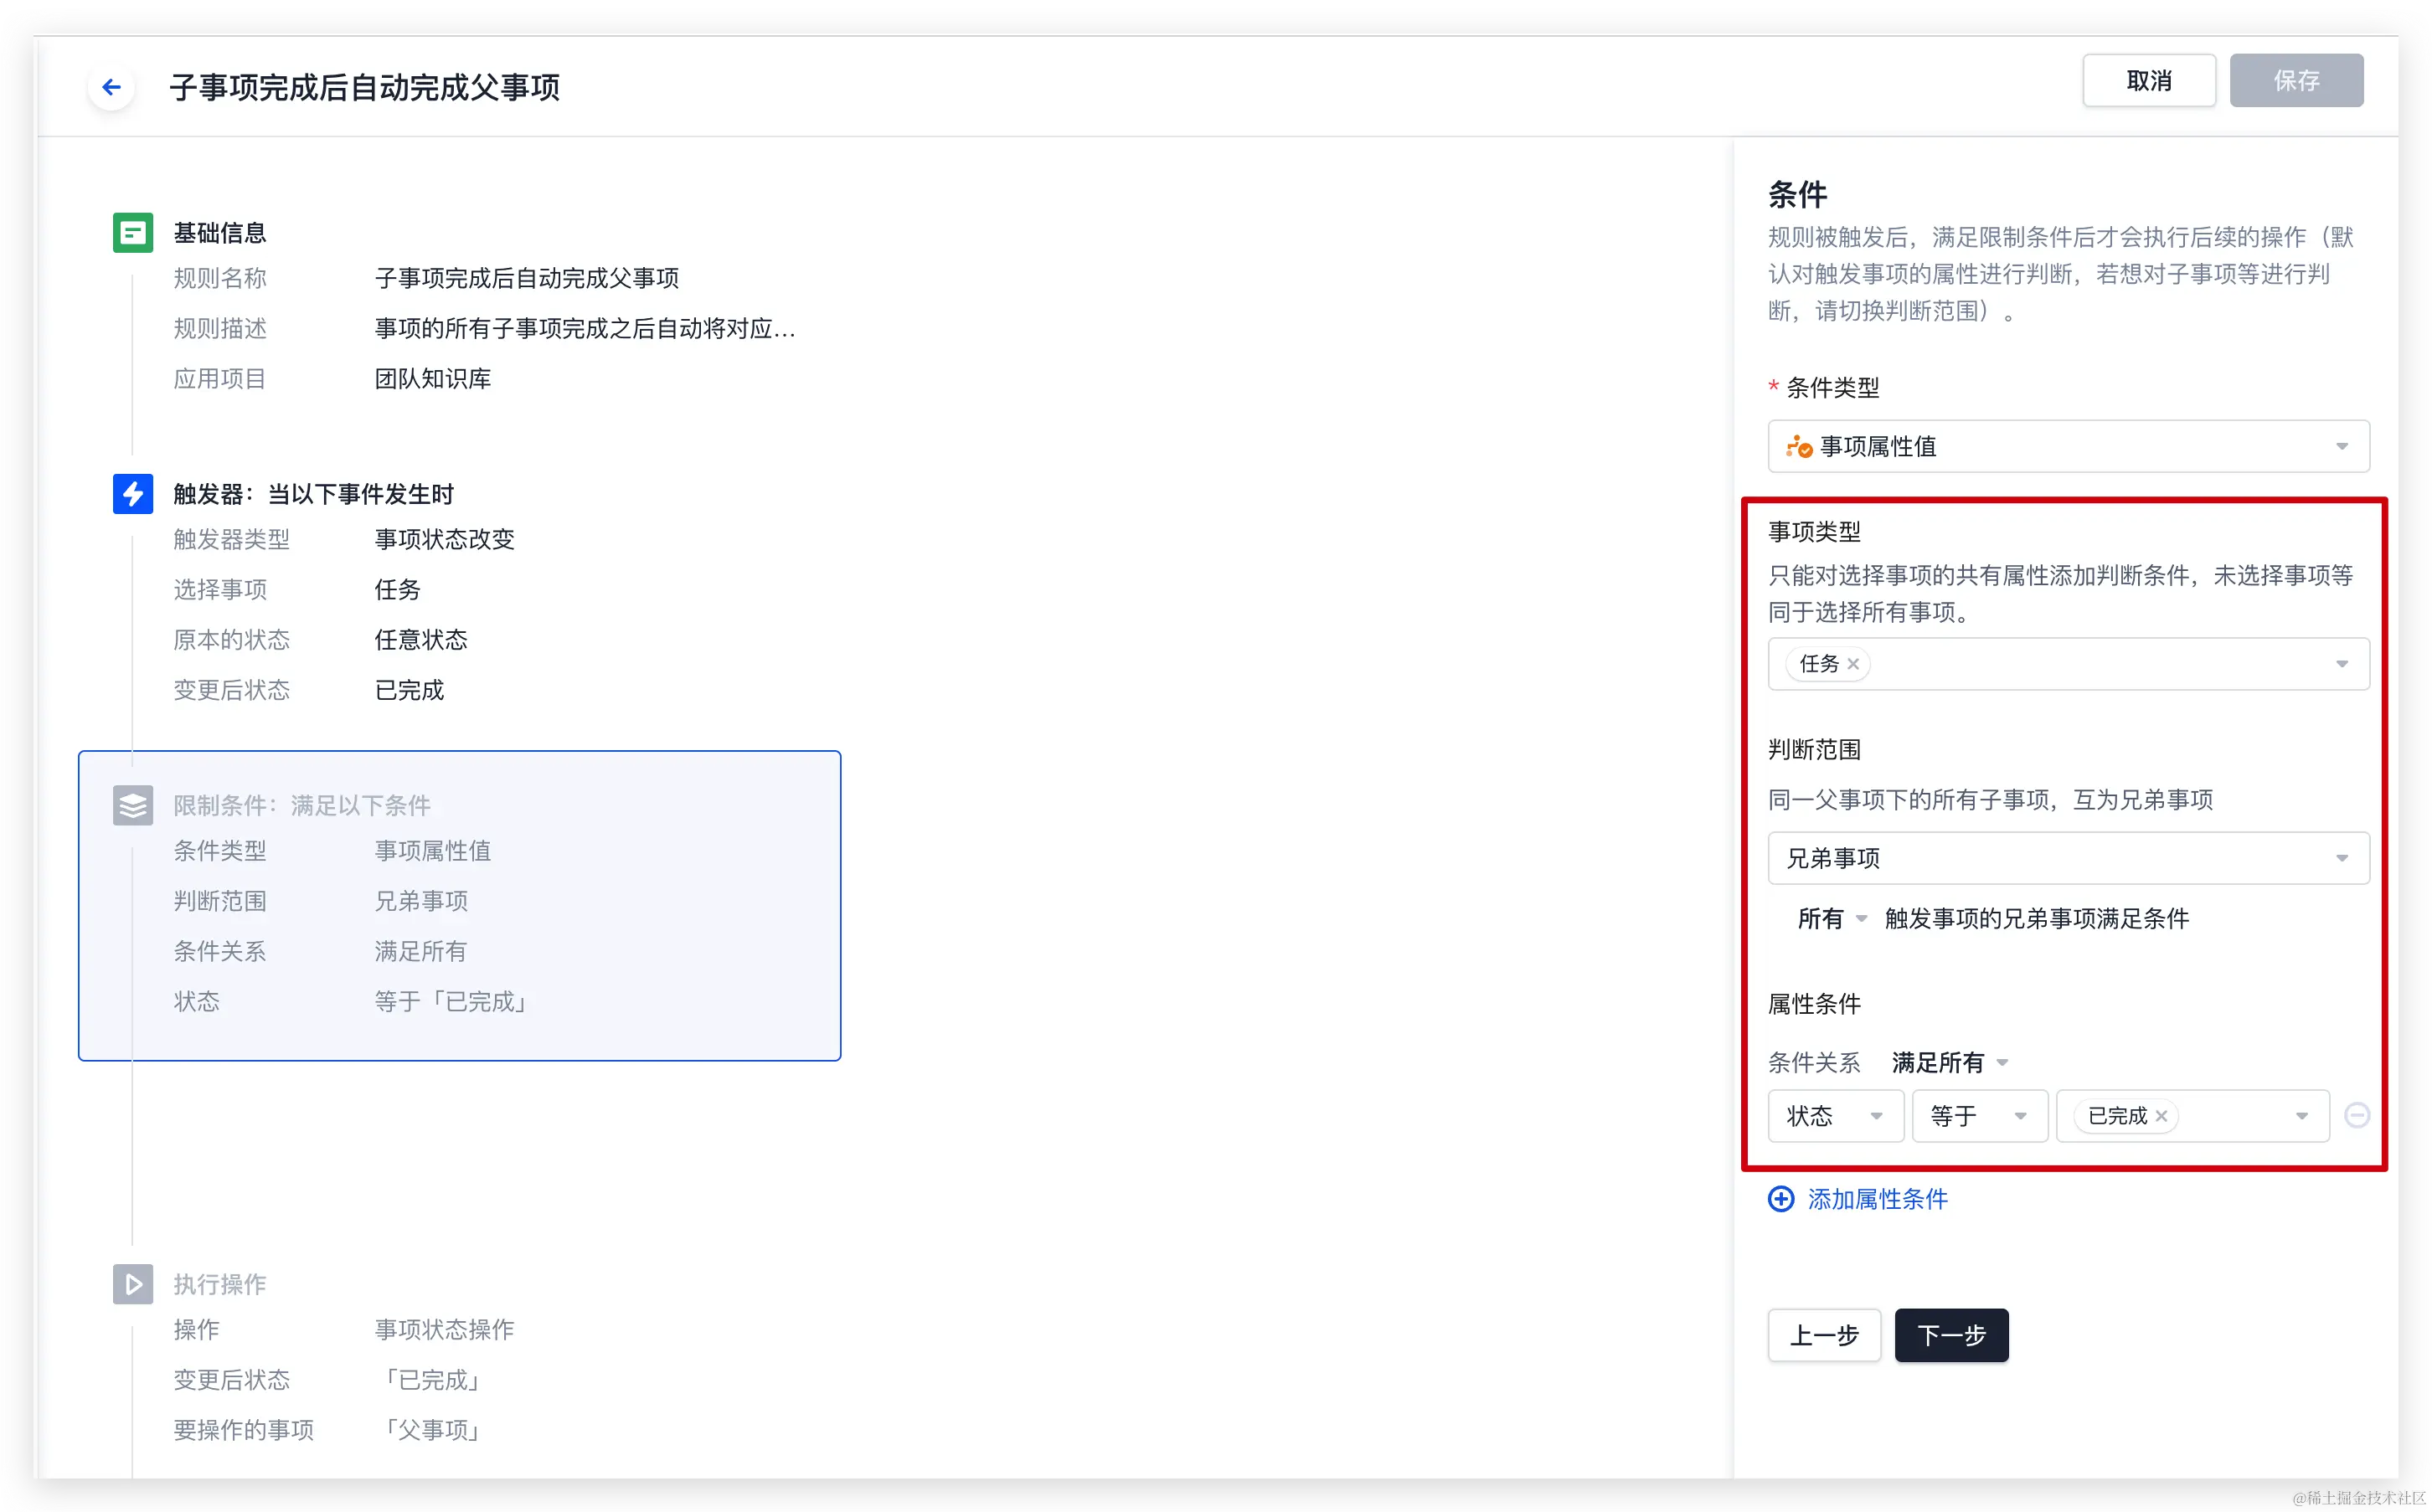Select the 基础信息 step heading

(x=220, y=233)
